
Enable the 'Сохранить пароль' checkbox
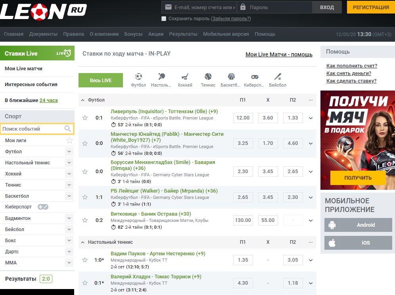click(164, 19)
